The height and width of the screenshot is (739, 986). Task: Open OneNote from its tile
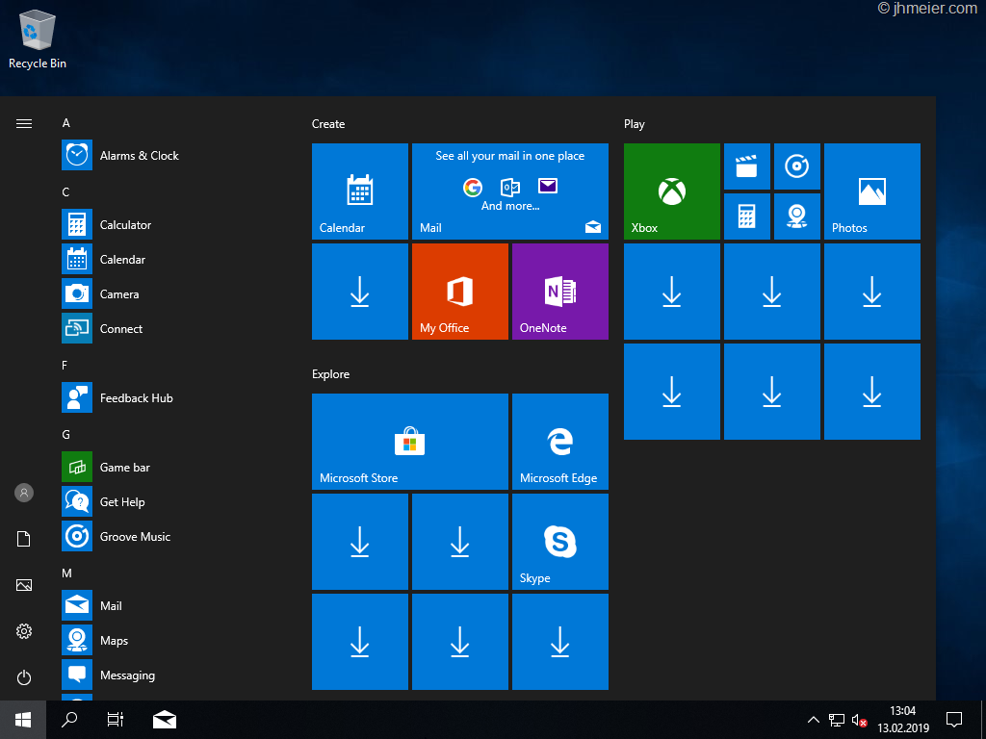click(x=559, y=291)
